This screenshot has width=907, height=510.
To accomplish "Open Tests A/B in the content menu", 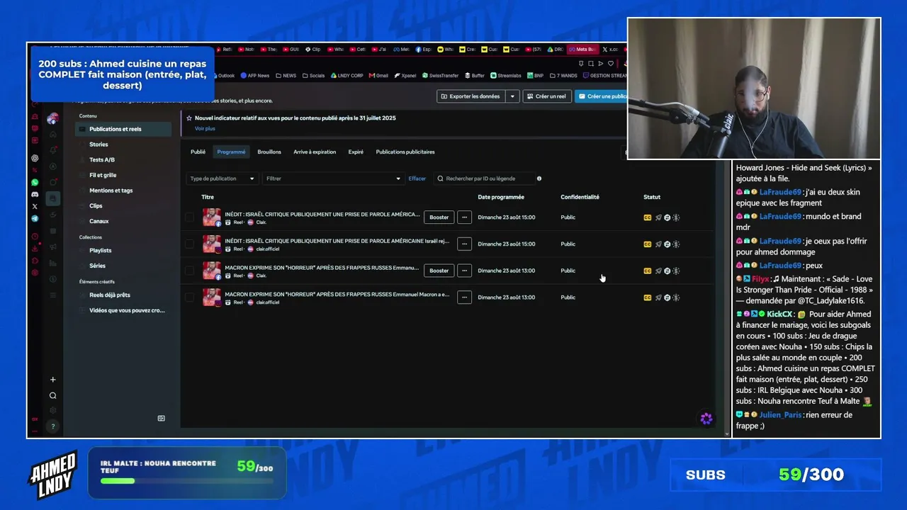I will (102, 160).
